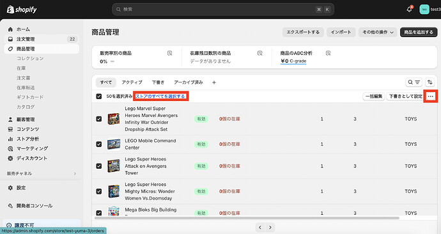The width and height of the screenshot is (441, 234).
Task: Open the その他の操作 dropdown
Action: pos(378,32)
